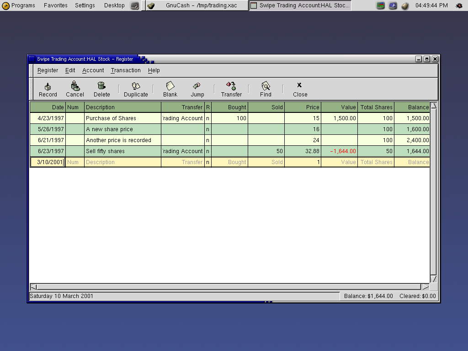Click the 2,400.00 balance cell
The width and height of the screenshot is (468, 351).
[412, 140]
